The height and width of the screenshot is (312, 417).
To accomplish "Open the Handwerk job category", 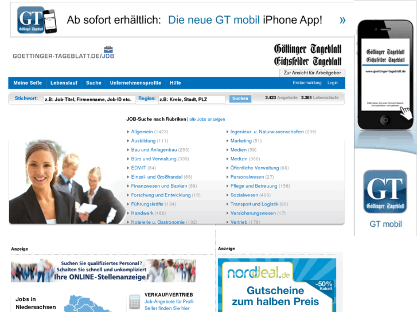I will coord(142,213).
